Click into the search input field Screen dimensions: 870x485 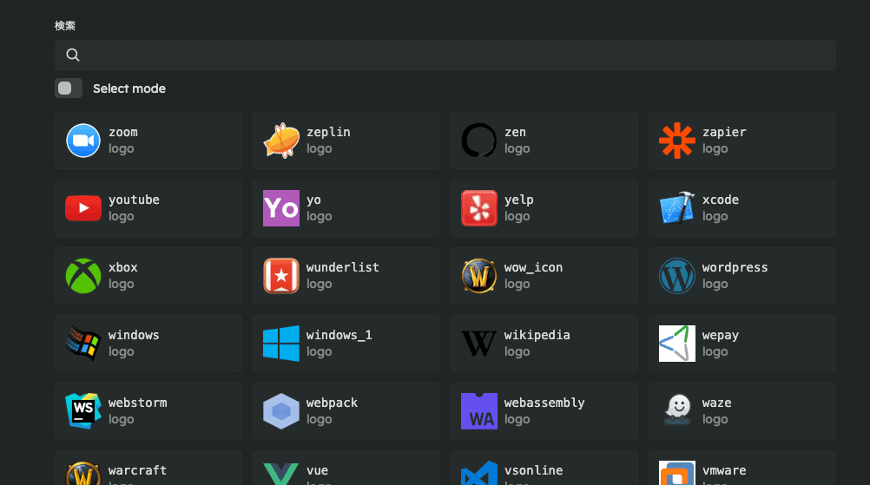(445, 55)
